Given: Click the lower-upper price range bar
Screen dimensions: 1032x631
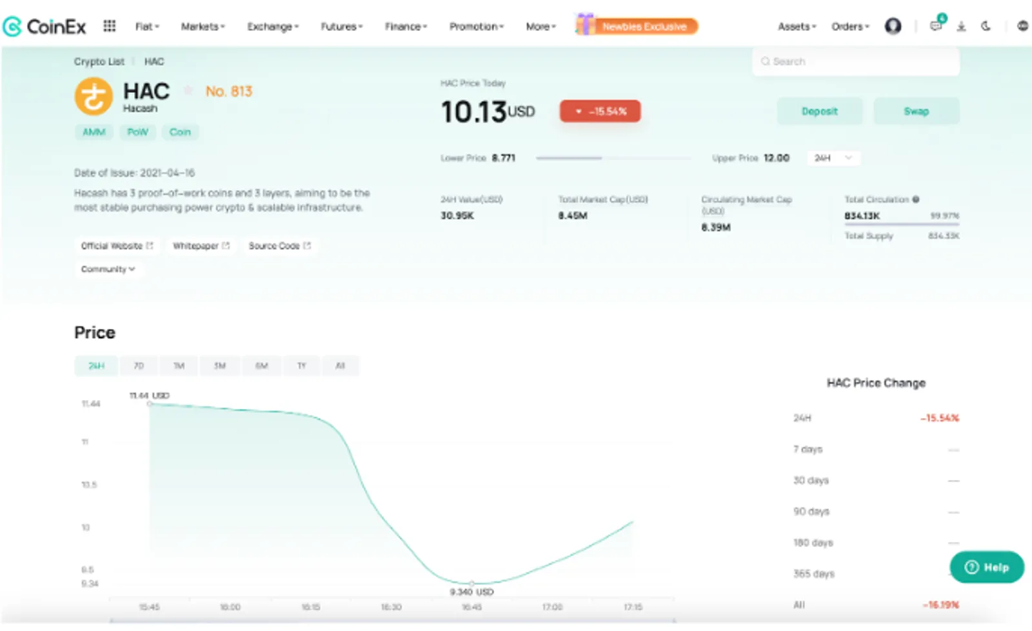Looking at the screenshot, I should [613, 158].
